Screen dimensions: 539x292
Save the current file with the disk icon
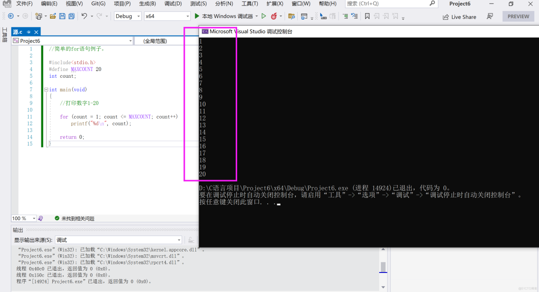[x=62, y=16]
